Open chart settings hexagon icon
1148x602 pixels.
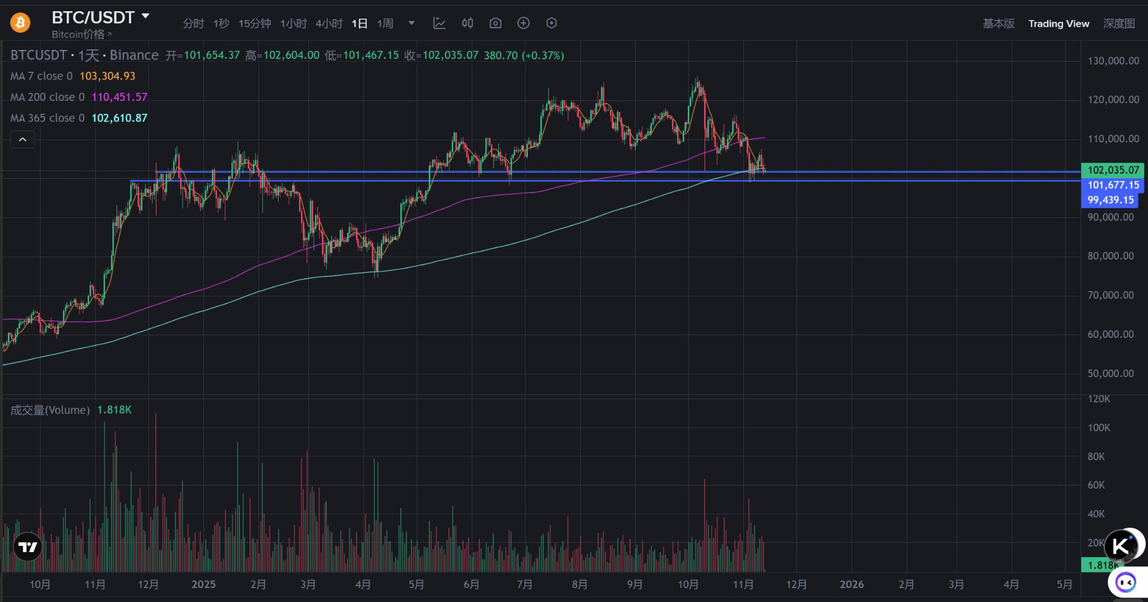(x=552, y=23)
